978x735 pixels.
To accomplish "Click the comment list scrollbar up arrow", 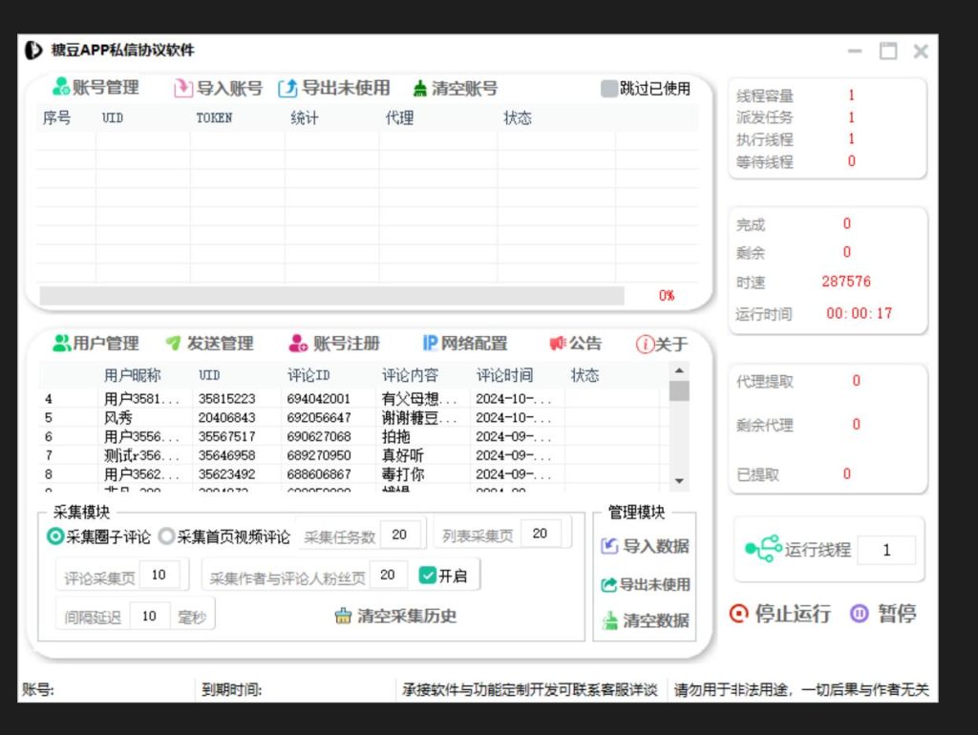I will coord(679,370).
